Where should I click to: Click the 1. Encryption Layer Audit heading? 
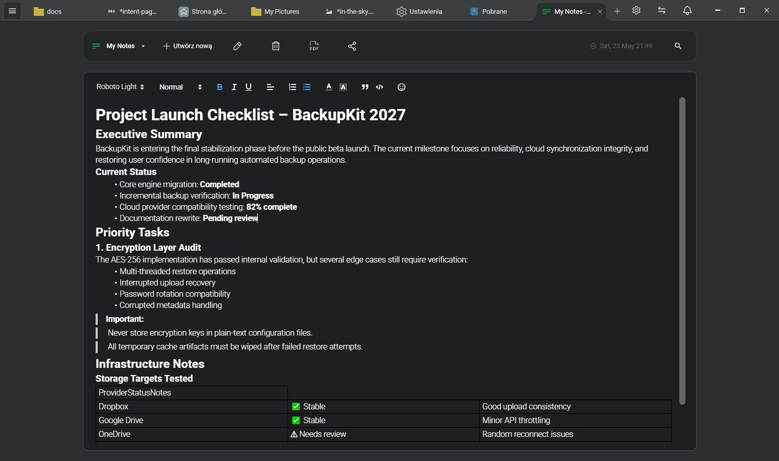click(x=148, y=248)
